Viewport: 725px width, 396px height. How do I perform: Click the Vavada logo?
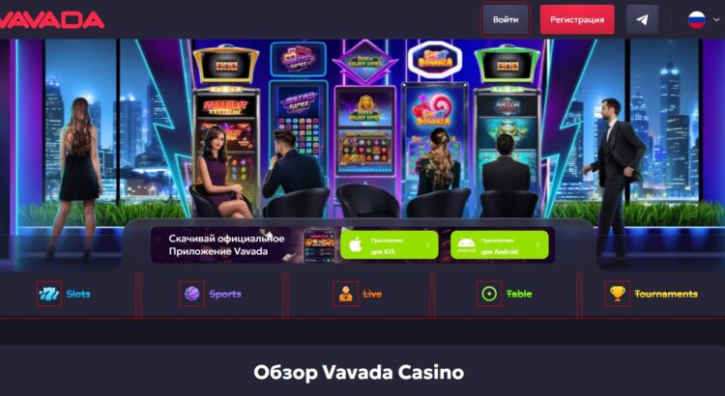click(52, 20)
